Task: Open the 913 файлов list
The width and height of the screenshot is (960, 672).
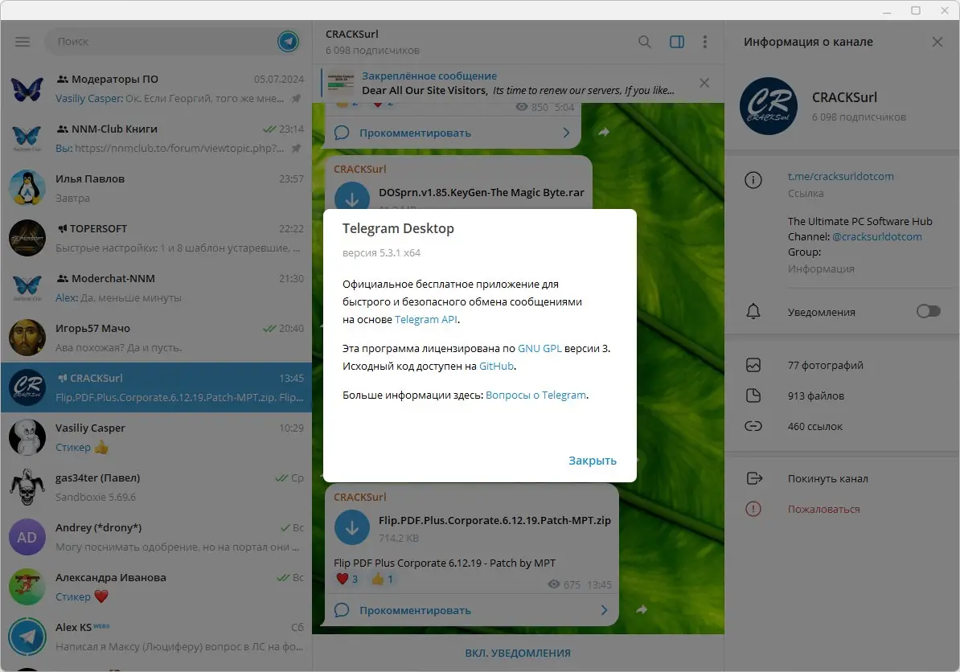Action: pos(842,396)
